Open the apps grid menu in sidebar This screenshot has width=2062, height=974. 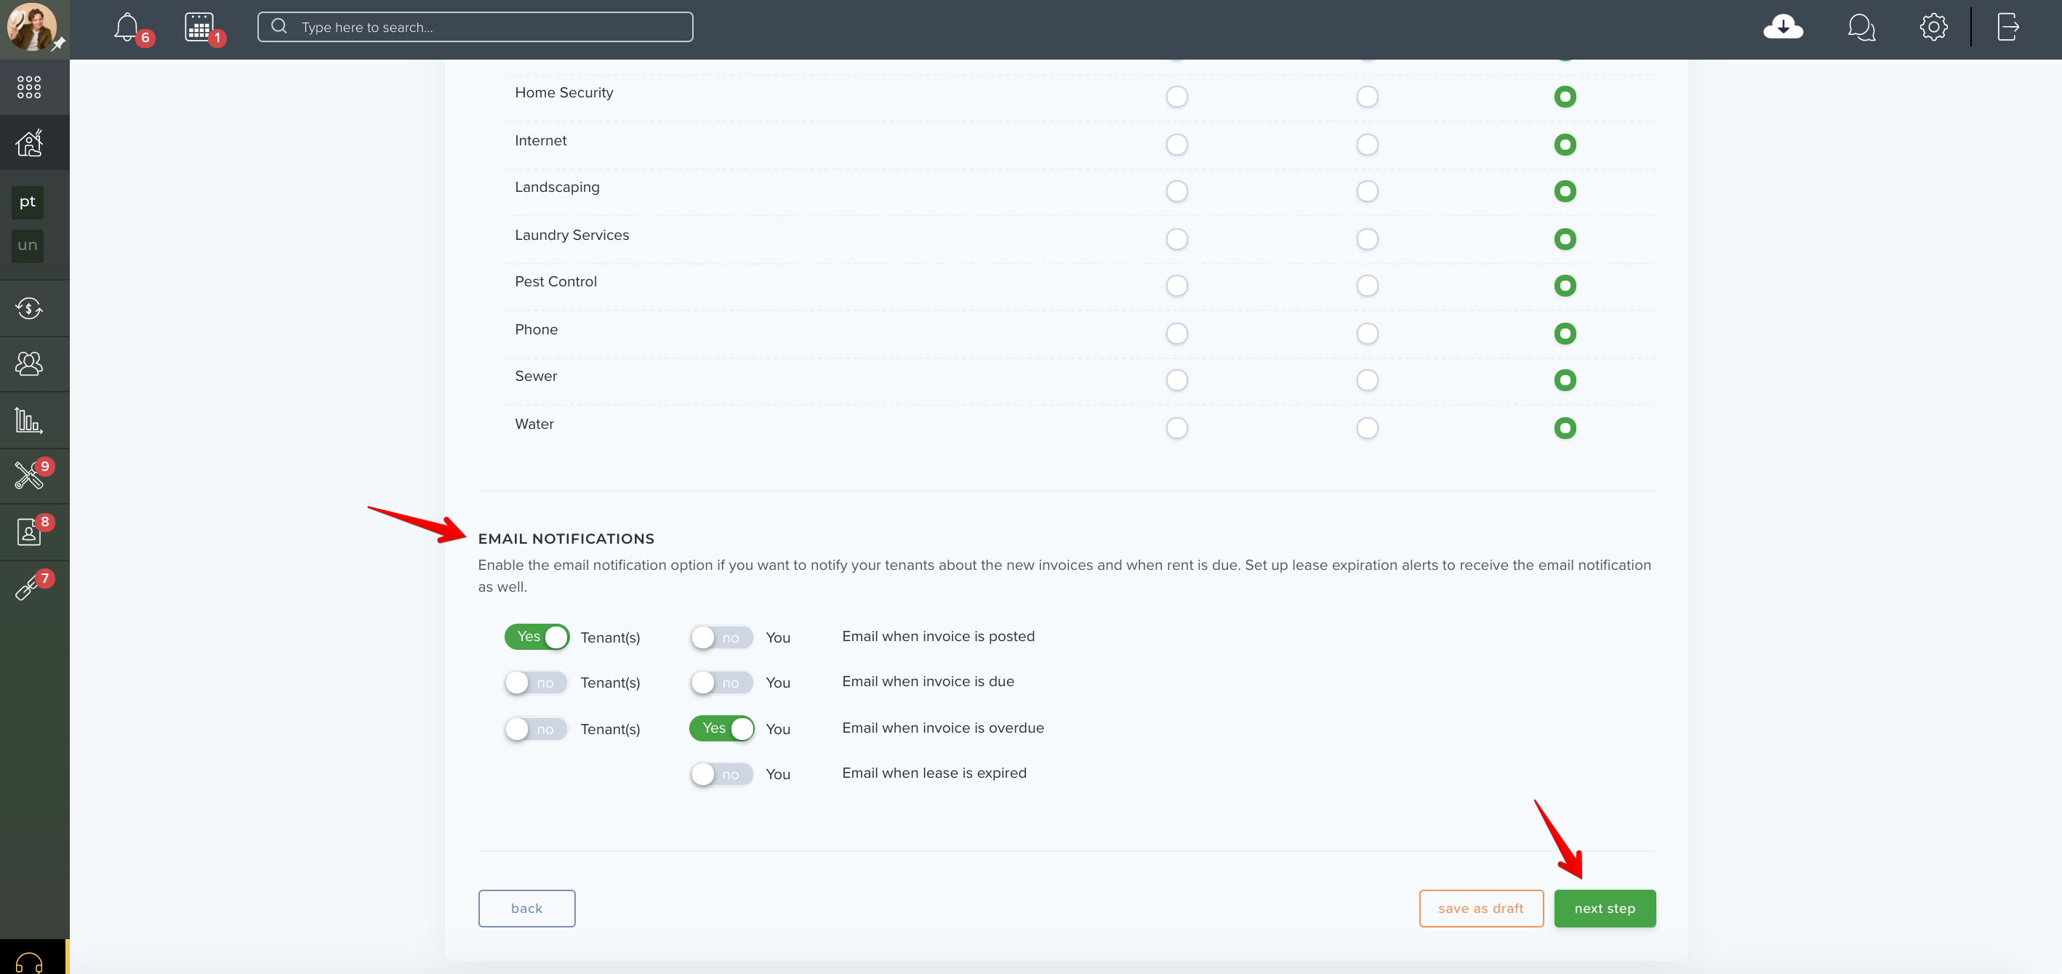click(29, 87)
